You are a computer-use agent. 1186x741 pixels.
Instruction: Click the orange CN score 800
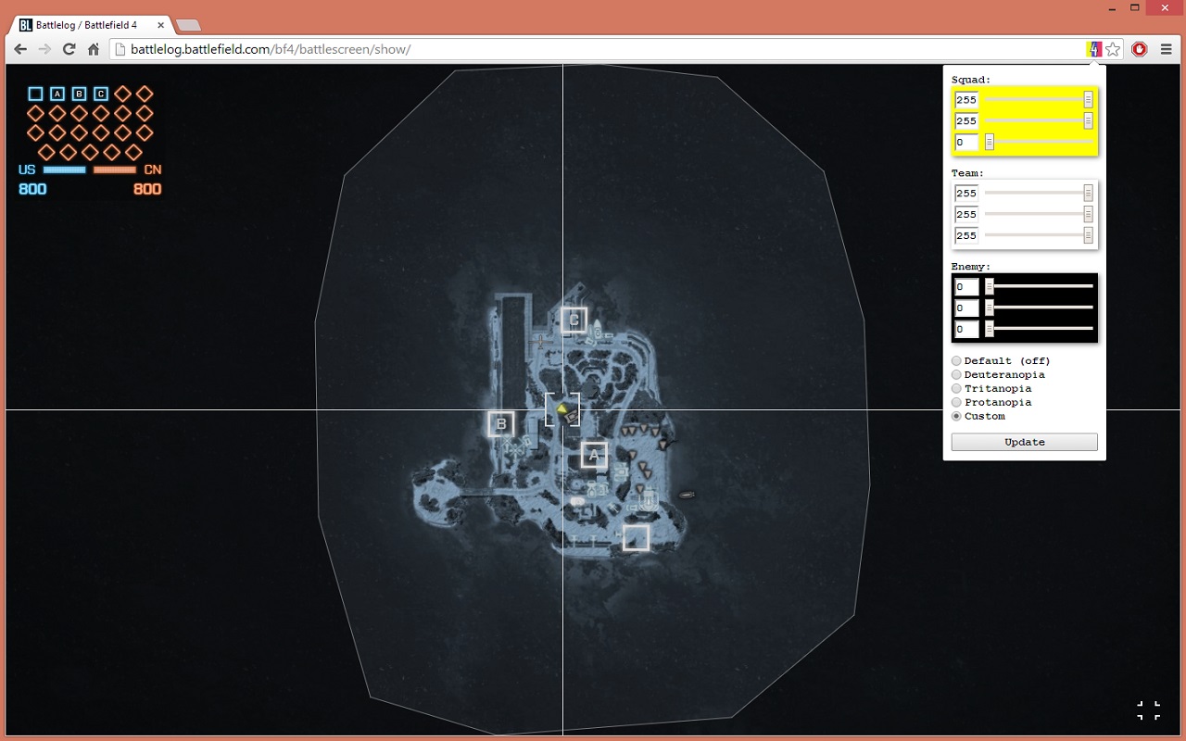147,189
